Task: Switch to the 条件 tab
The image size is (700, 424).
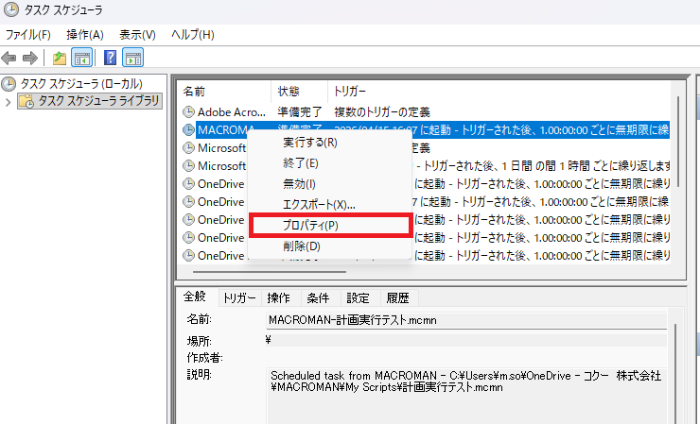Action: pos(318,297)
